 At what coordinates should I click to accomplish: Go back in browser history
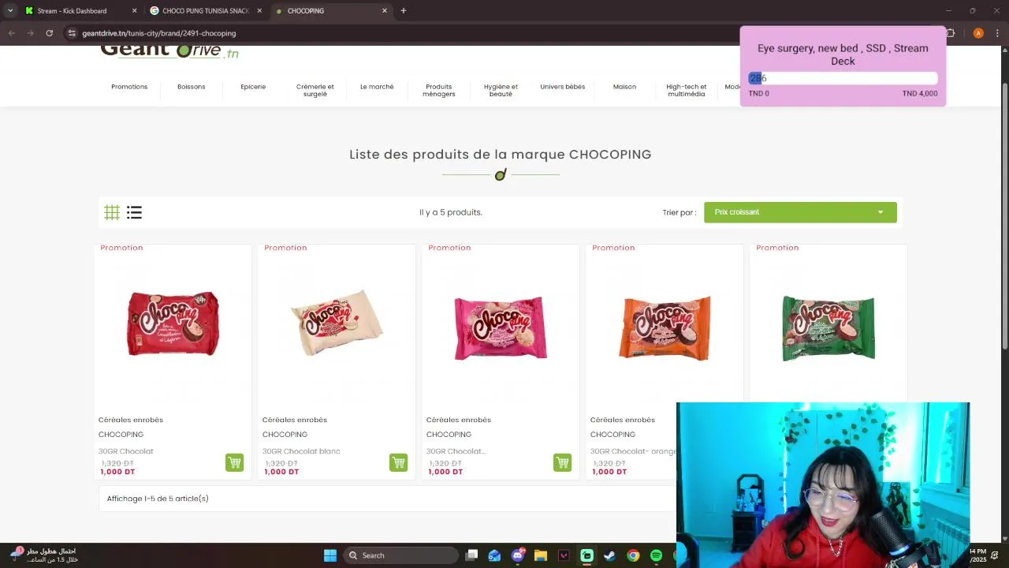click(12, 33)
